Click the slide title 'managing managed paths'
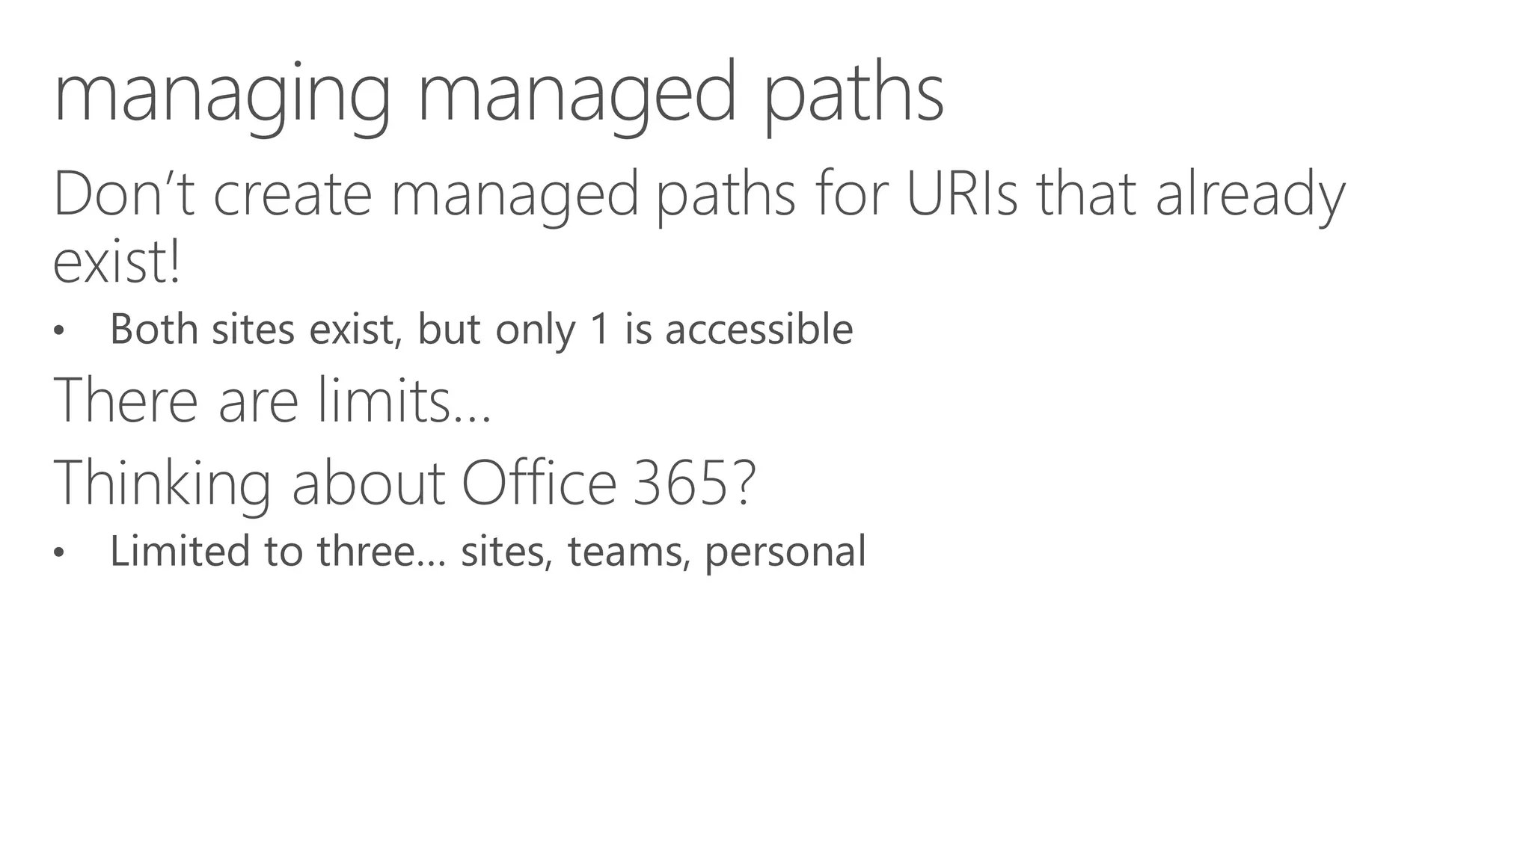 click(499, 95)
